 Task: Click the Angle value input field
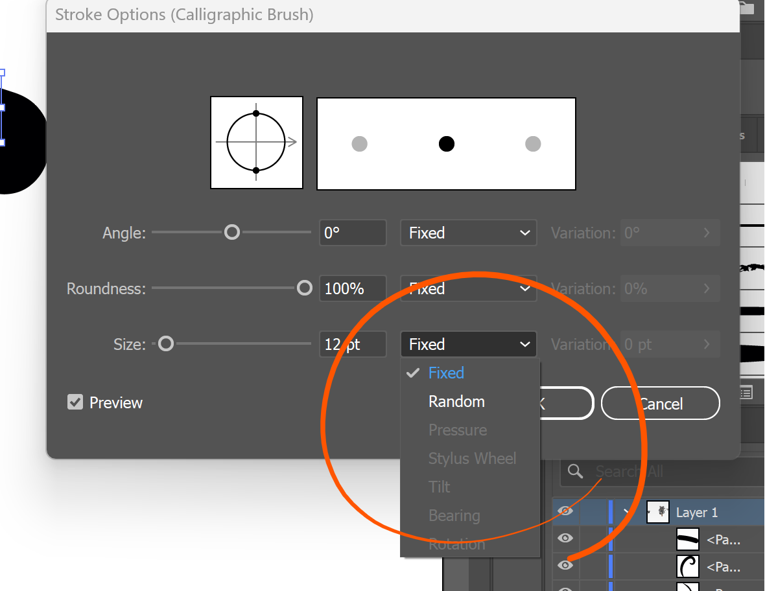click(353, 233)
